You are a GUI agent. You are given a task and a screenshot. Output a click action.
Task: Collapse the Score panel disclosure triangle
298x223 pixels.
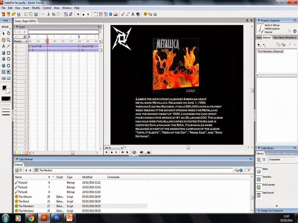click(x=17, y=27)
